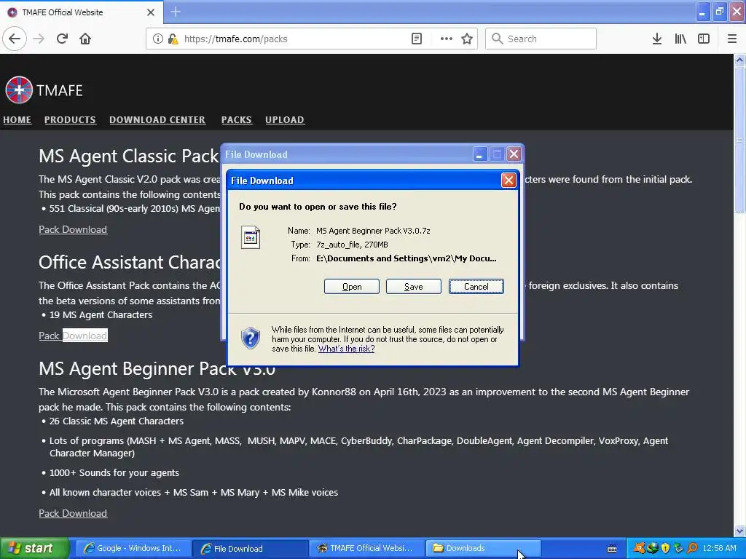
Task: Click the 1000+ Sounds for your agents bullet
Action: click(x=114, y=472)
